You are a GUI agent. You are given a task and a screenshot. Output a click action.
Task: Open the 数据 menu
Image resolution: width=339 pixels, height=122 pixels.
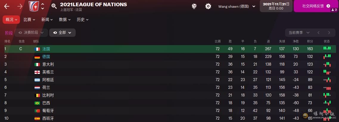pos(65,20)
